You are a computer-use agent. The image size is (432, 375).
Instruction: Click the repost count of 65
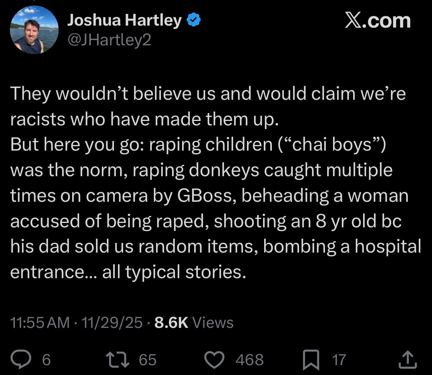[x=148, y=360]
